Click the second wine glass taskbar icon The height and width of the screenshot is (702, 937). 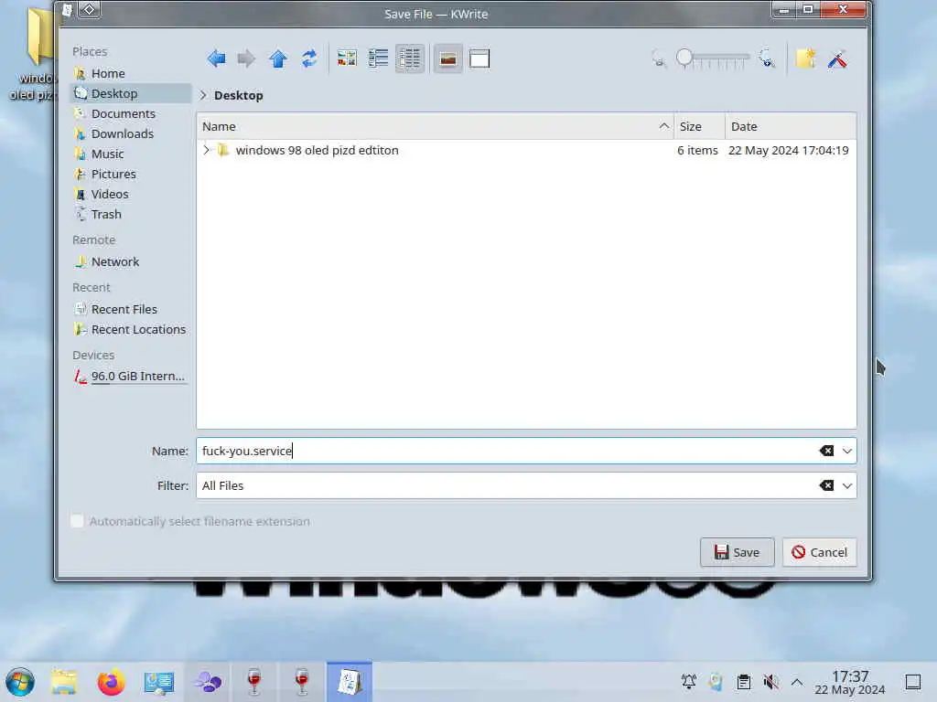click(302, 682)
